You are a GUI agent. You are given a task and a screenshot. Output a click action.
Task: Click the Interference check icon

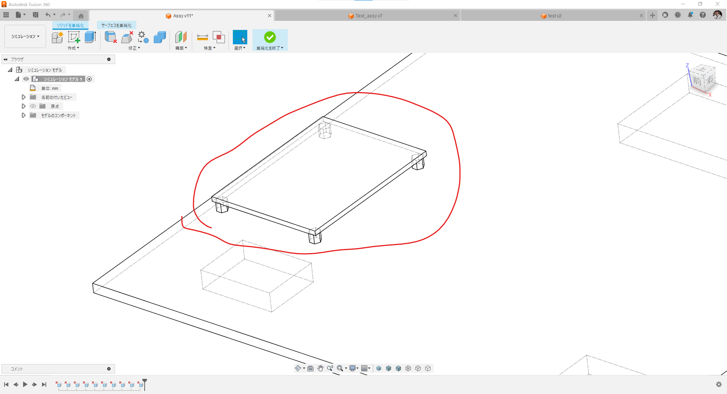click(x=219, y=37)
